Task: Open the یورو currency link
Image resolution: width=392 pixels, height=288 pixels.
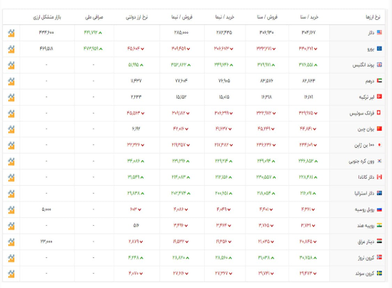Action: click(371, 49)
